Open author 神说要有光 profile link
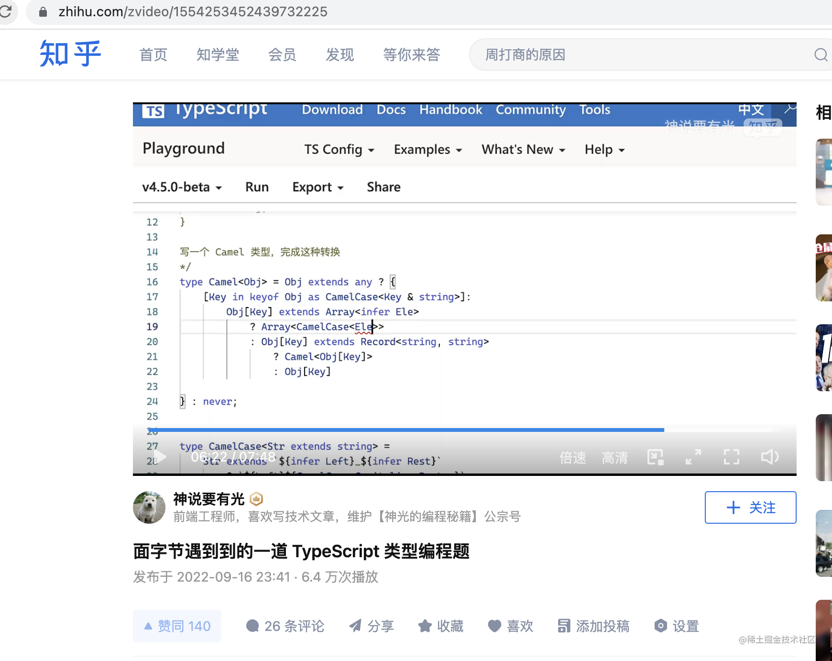832x661 pixels. [208, 499]
